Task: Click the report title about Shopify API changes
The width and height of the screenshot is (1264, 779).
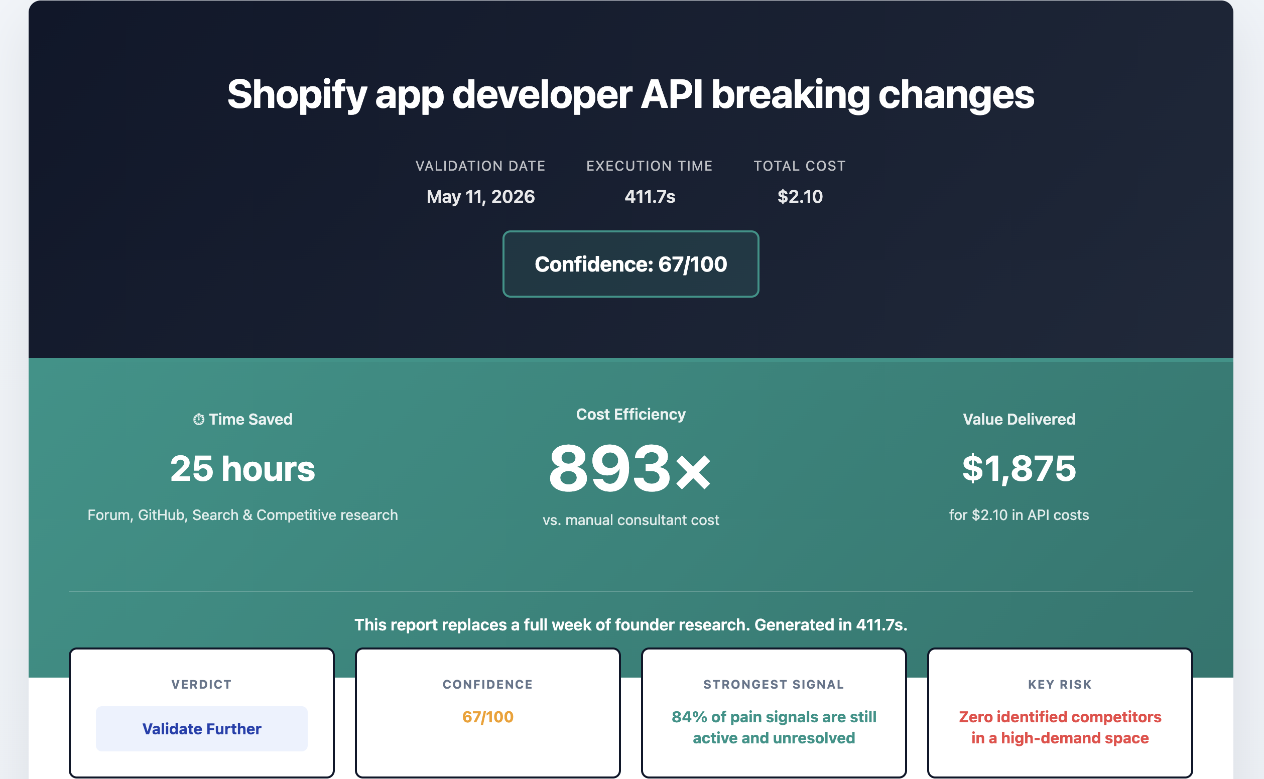Action: 630,94
